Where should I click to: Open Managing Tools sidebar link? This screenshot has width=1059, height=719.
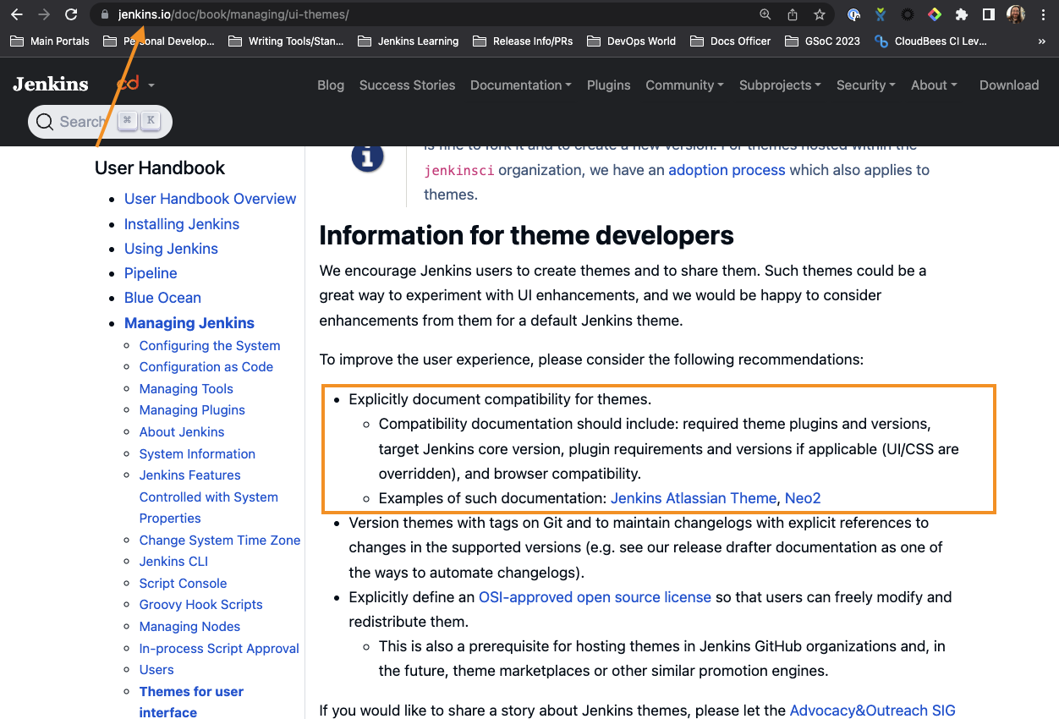186,389
